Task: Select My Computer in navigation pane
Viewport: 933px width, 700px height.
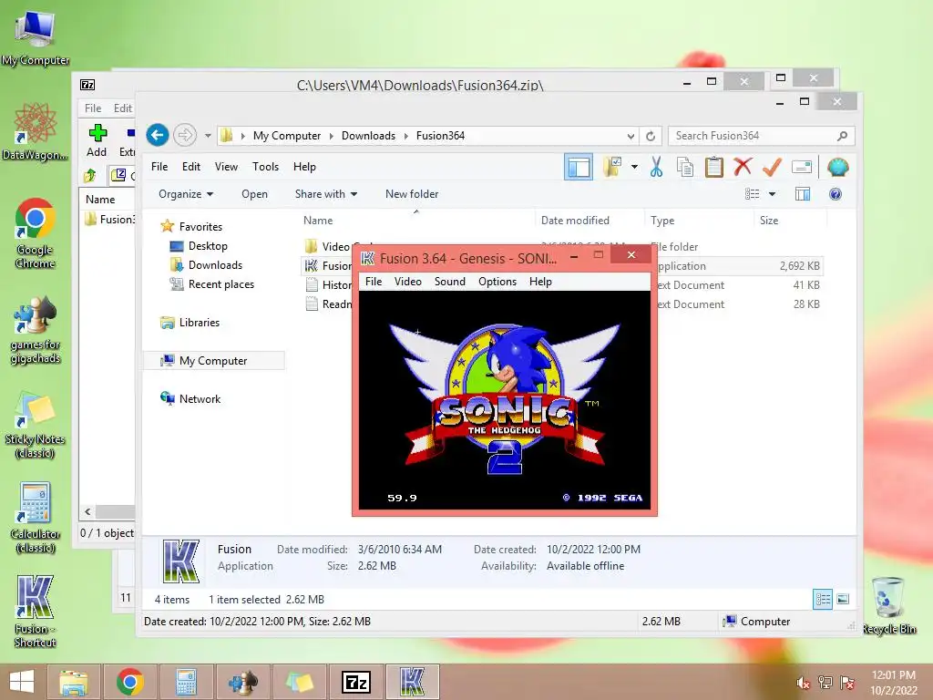Action: click(213, 361)
